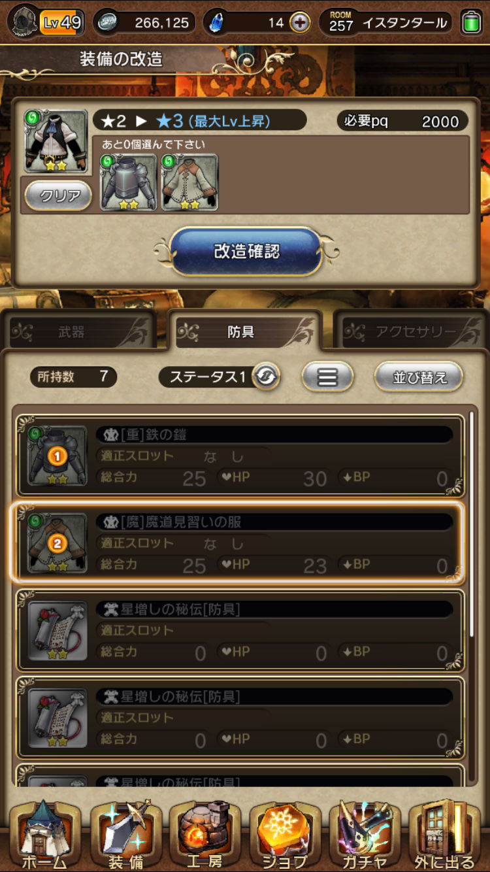Deselect the [重]鉄の鎧 armor item
The width and height of the screenshot is (490, 872).
(240, 456)
